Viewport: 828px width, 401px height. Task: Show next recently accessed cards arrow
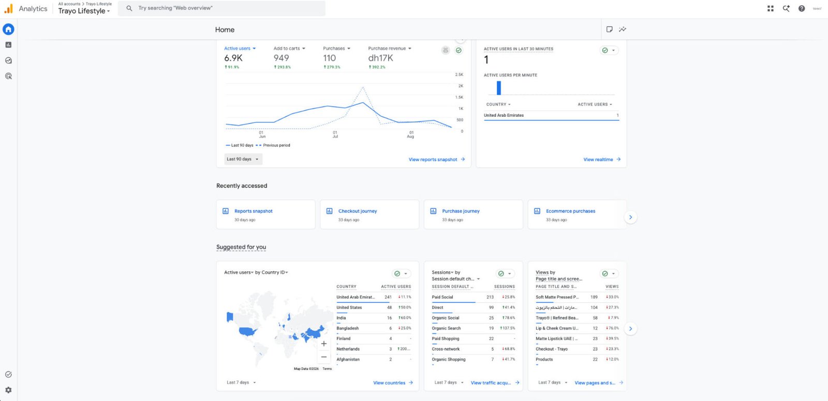pos(630,217)
